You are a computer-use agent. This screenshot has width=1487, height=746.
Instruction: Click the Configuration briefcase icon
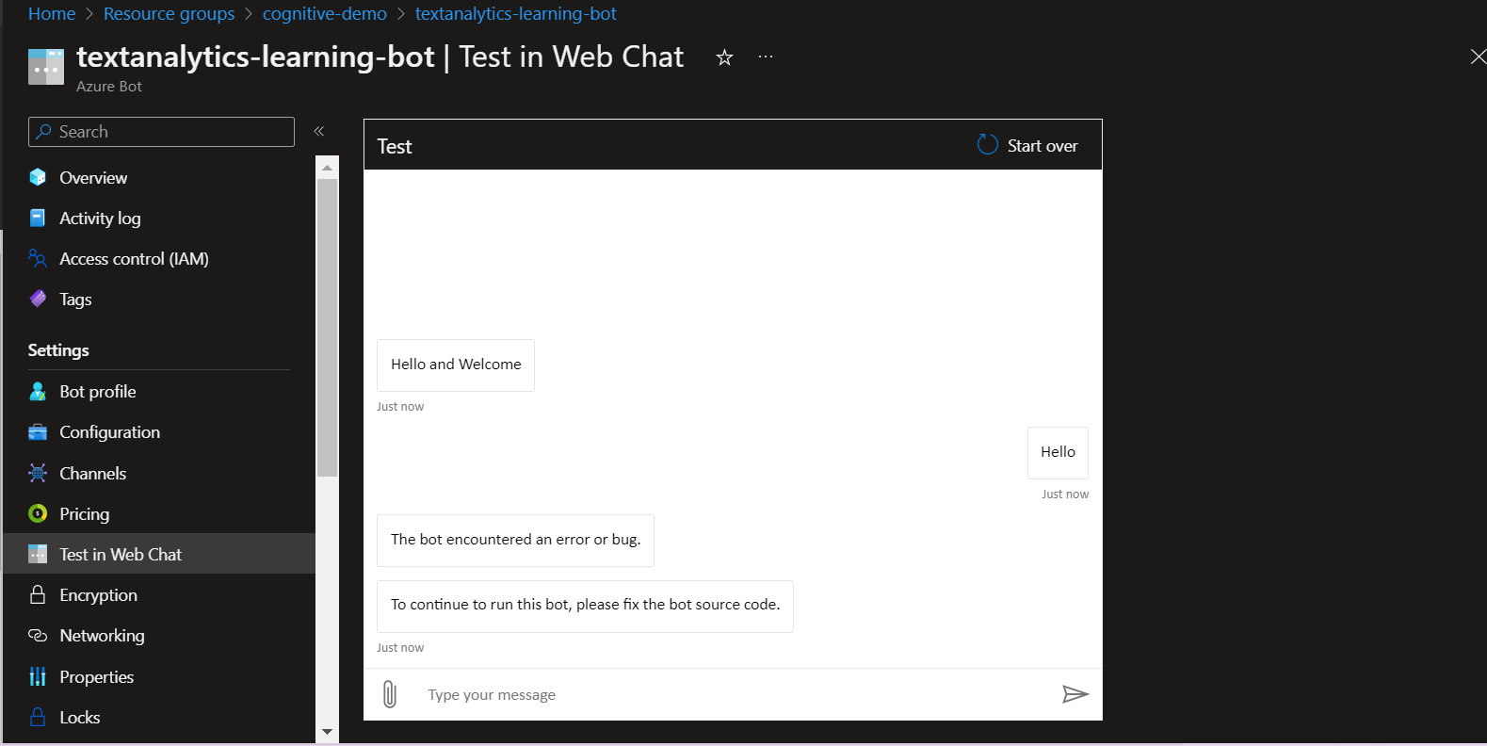38,431
